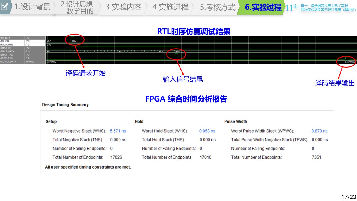Click the 16'h0660 output value on waveform
357x201 pixels.
tap(350, 62)
